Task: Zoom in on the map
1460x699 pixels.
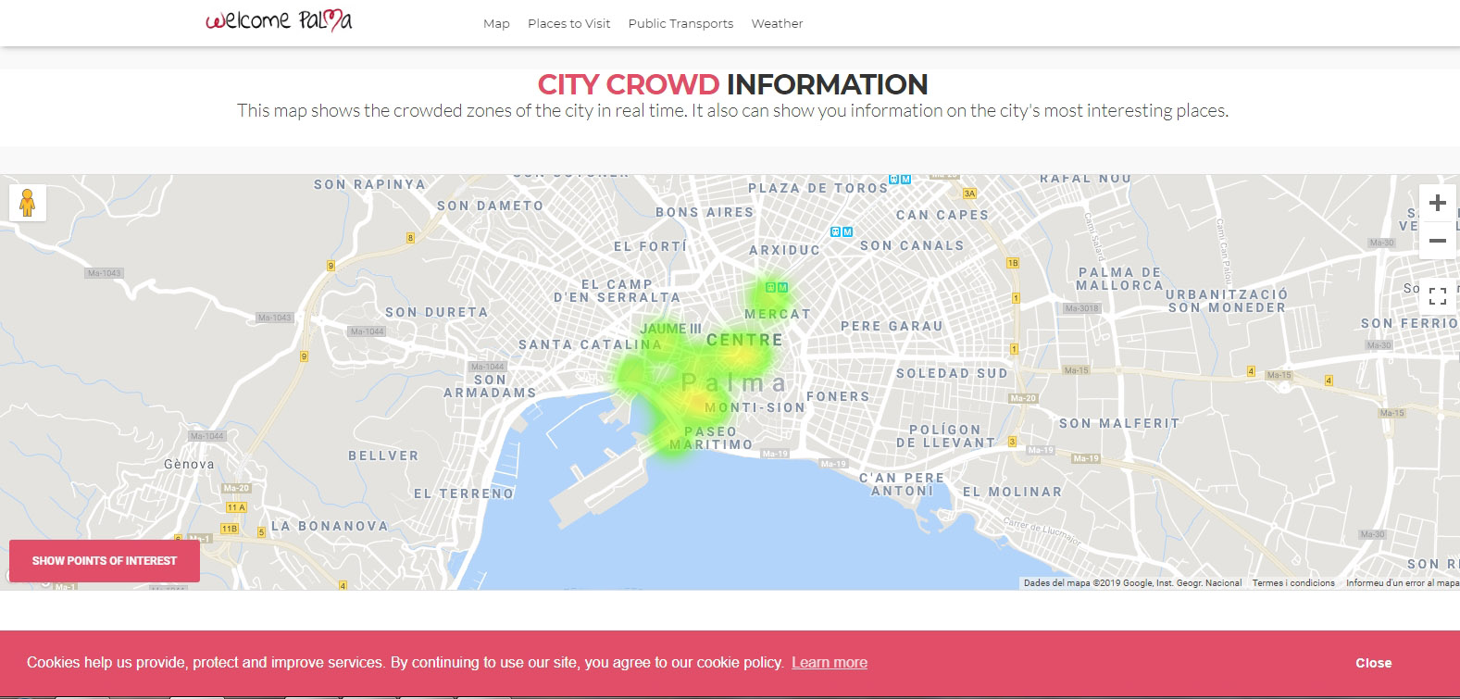Action: coord(1437,203)
